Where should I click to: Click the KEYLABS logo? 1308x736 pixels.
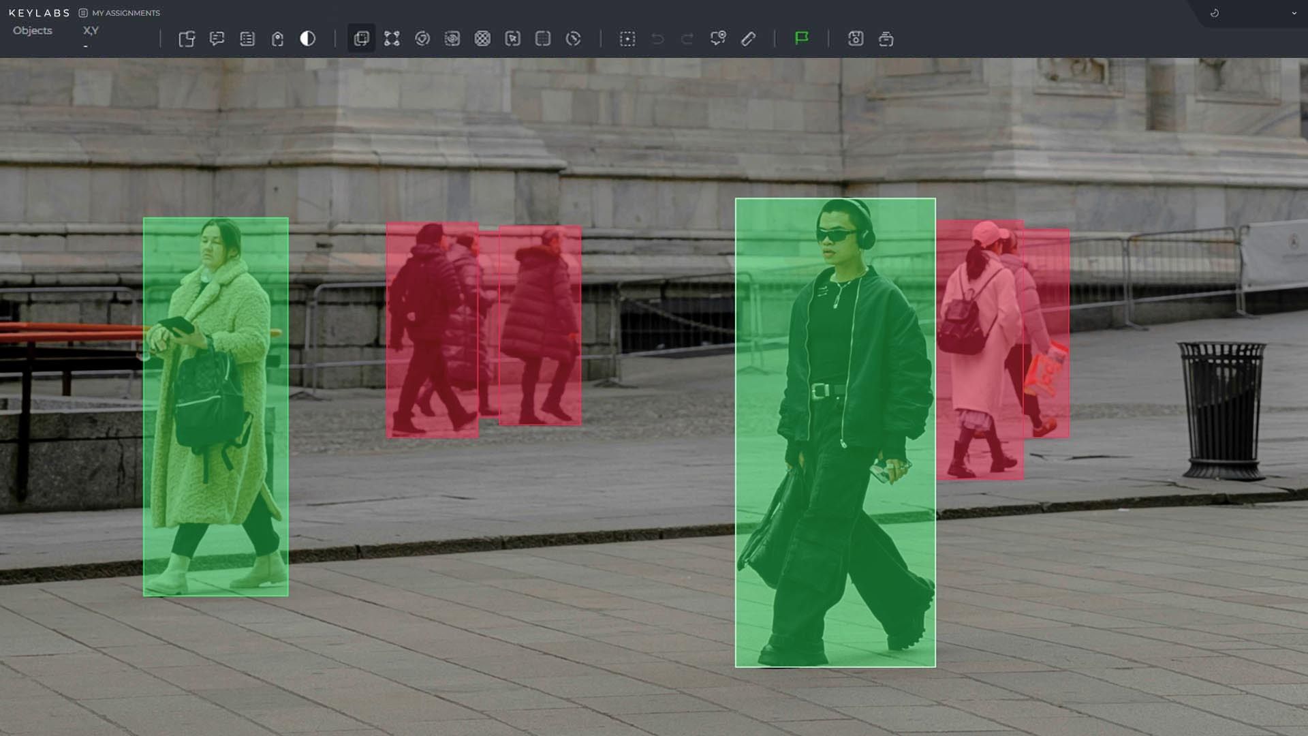39,13
